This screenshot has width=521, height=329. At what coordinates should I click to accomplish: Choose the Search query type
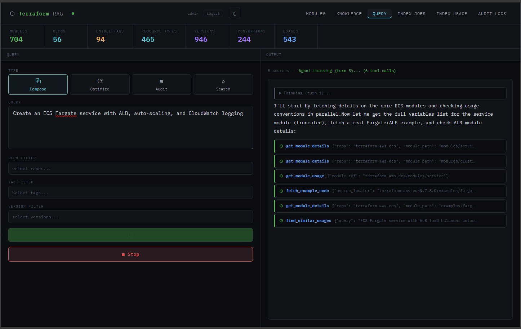coord(223,85)
